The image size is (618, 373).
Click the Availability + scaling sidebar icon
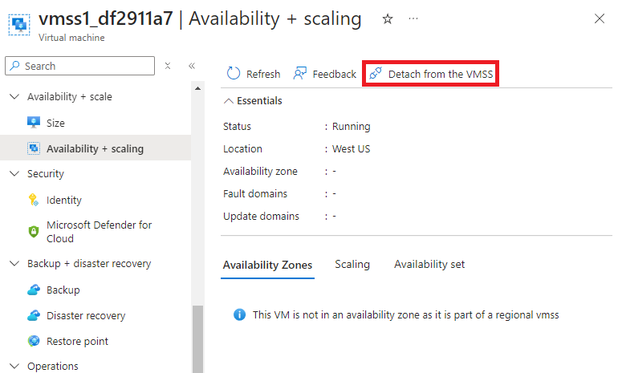point(34,148)
